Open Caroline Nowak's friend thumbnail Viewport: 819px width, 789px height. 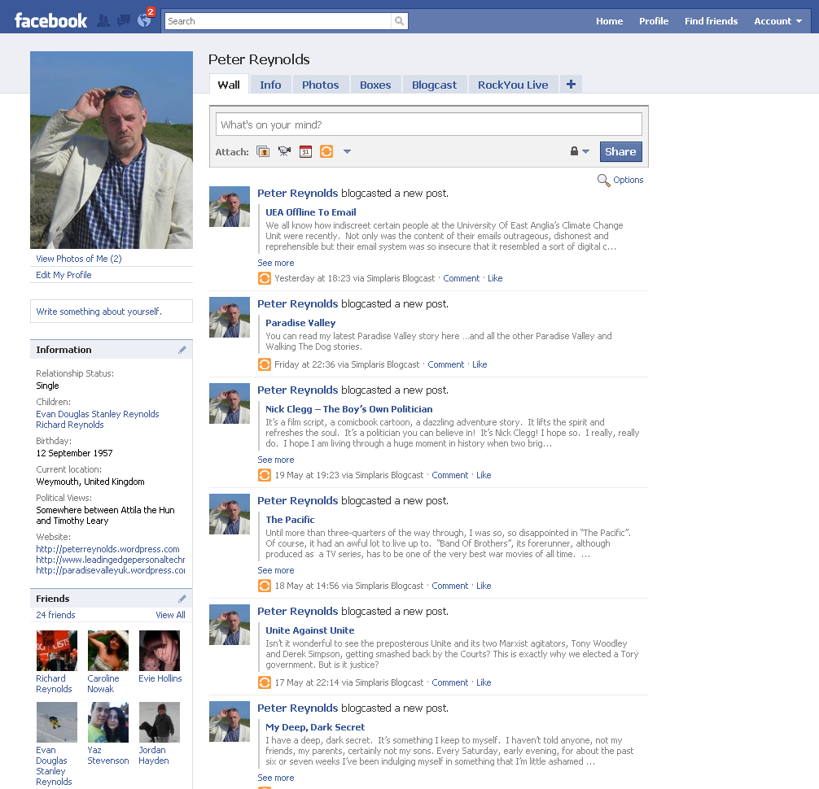(108, 651)
